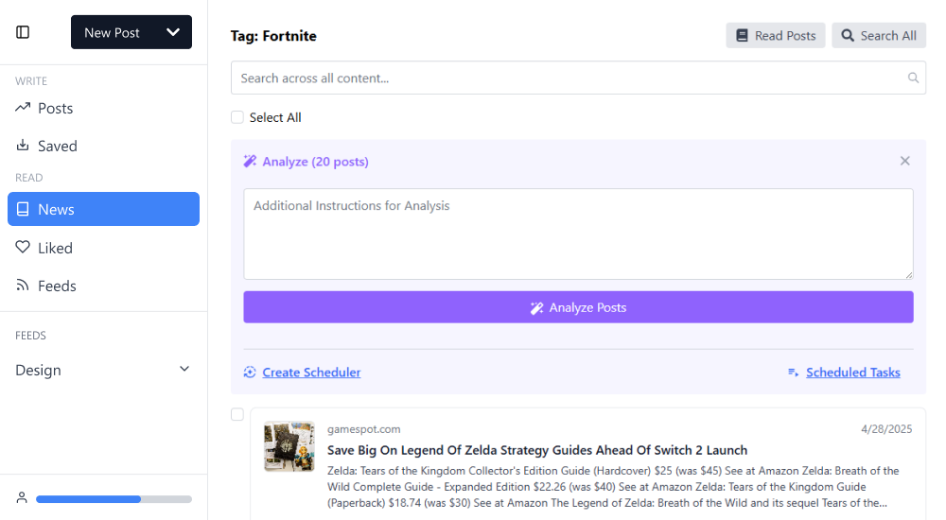Click the user profile icon
Image resolution: width=946 pixels, height=520 pixels.
(x=22, y=498)
